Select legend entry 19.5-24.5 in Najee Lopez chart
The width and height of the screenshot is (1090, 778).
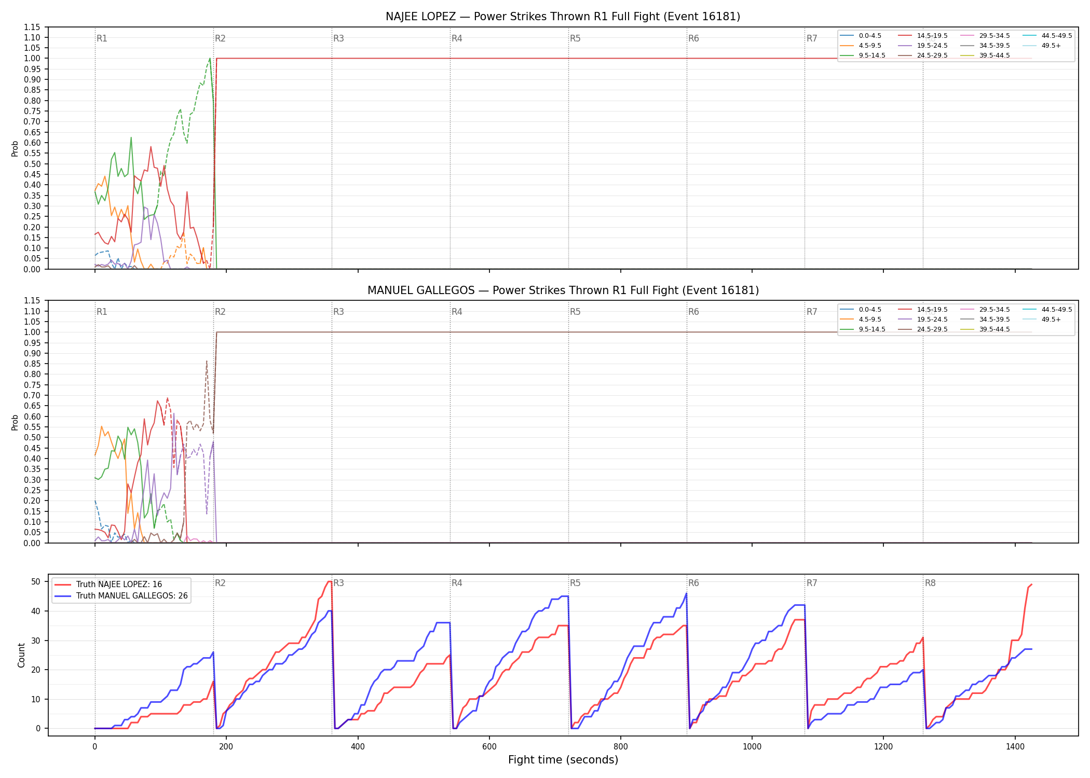click(x=923, y=46)
